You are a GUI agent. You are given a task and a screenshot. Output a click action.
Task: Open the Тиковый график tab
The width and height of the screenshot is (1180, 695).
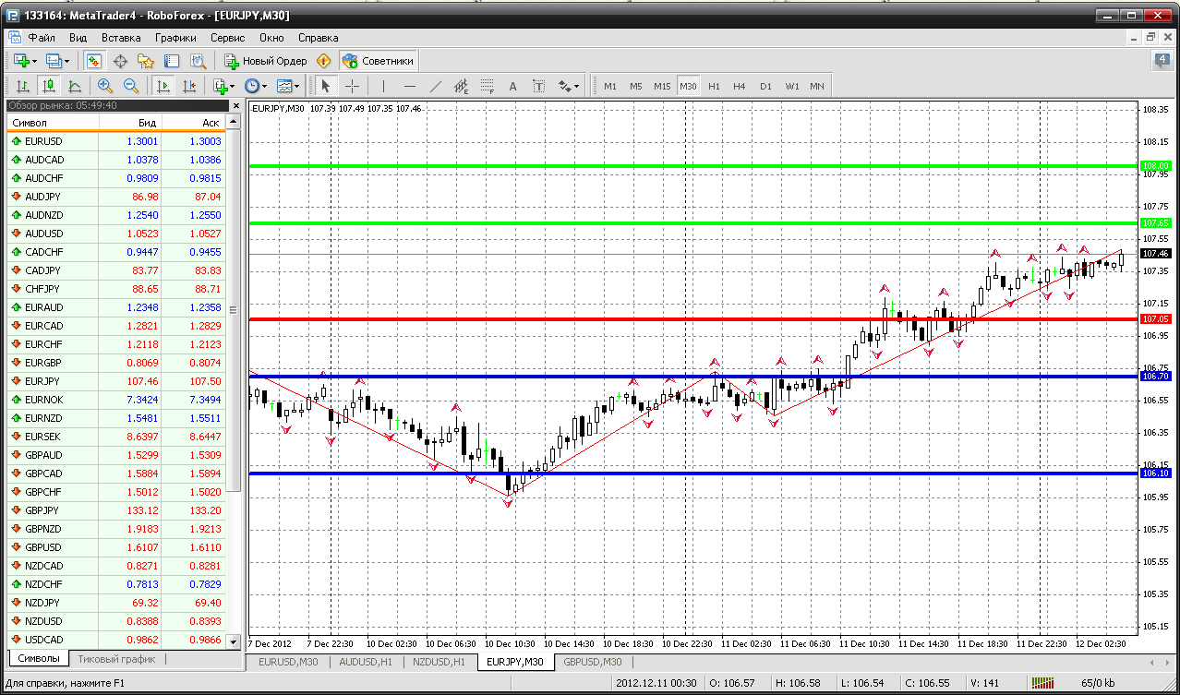116,659
